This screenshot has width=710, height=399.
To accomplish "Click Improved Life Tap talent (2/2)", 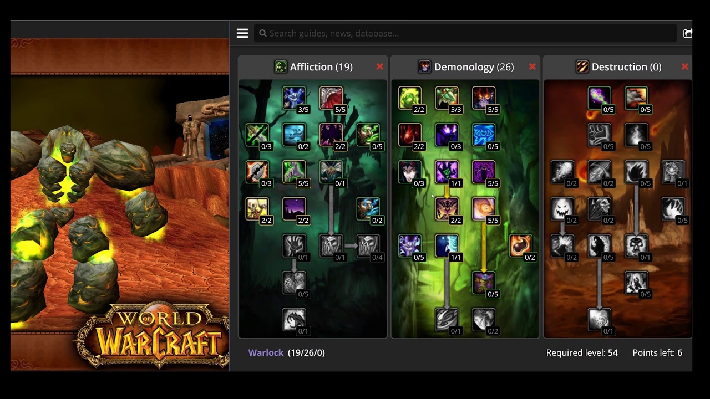I will click(x=331, y=135).
